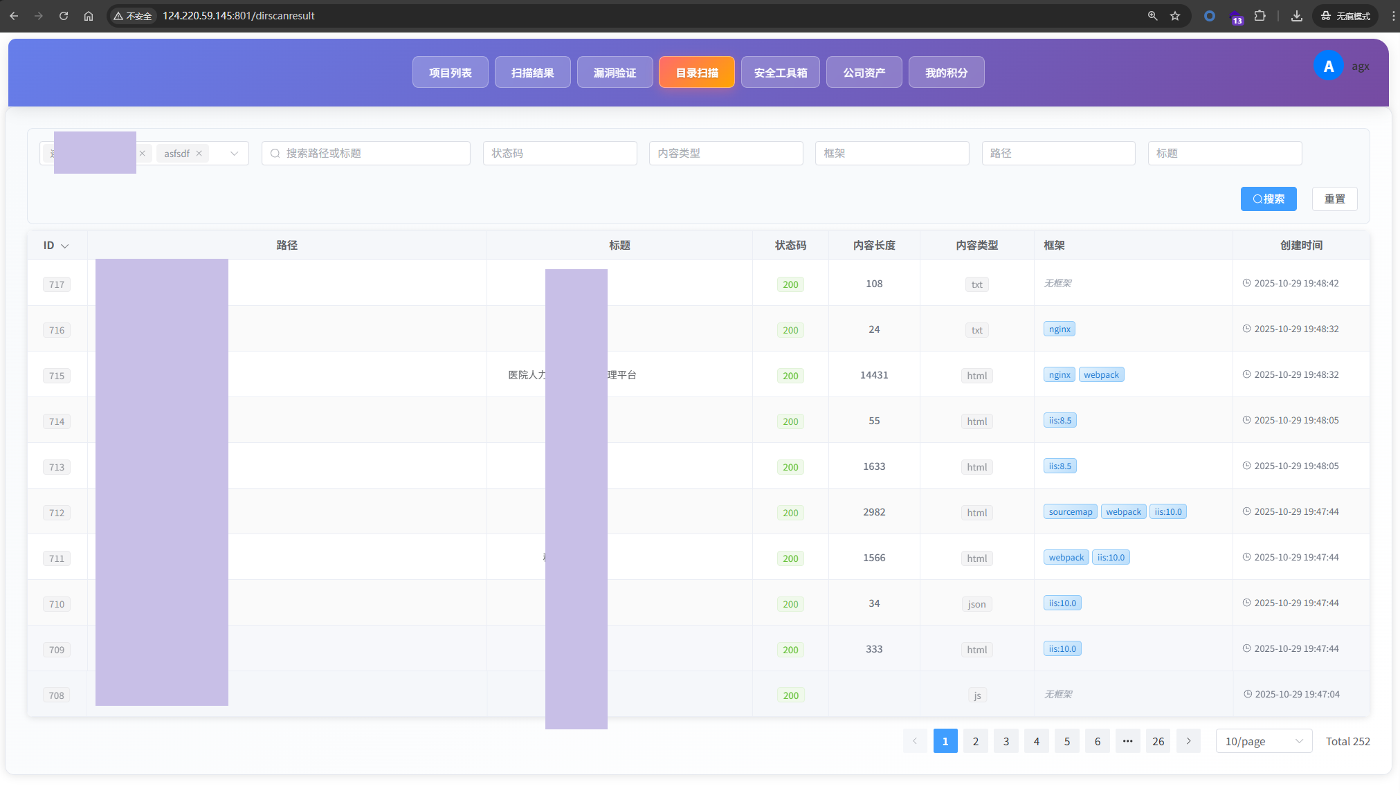Click the webpack tag in row 715
The height and width of the screenshot is (793, 1400).
(x=1101, y=375)
